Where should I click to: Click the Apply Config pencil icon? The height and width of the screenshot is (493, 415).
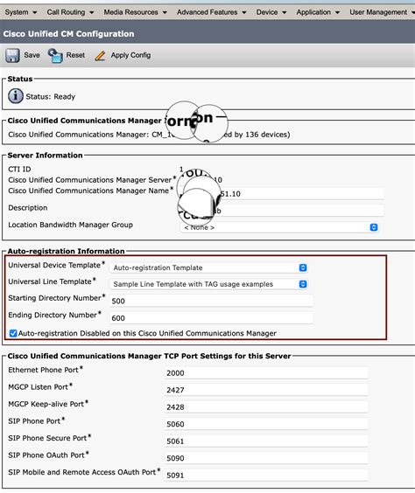100,56
